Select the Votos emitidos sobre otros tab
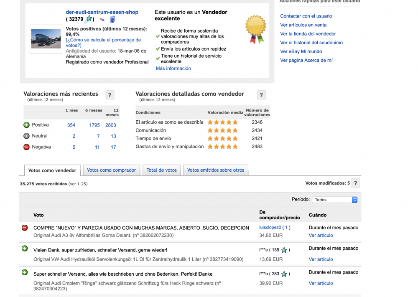This screenshot has width=418, height=297. [x=215, y=170]
